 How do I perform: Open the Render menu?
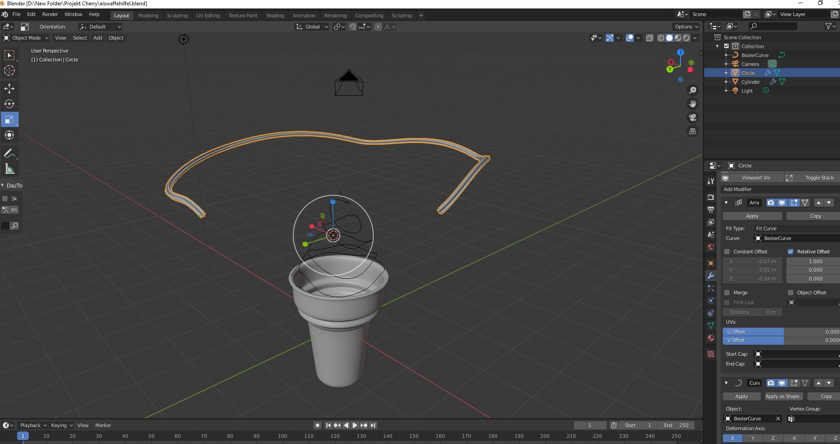coord(50,14)
